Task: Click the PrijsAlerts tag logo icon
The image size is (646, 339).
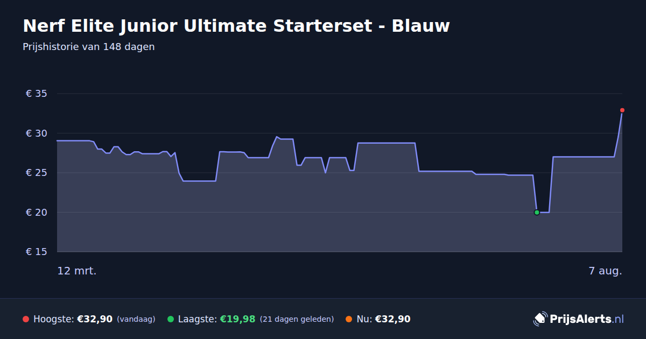Action: click(x=540, y=319)
